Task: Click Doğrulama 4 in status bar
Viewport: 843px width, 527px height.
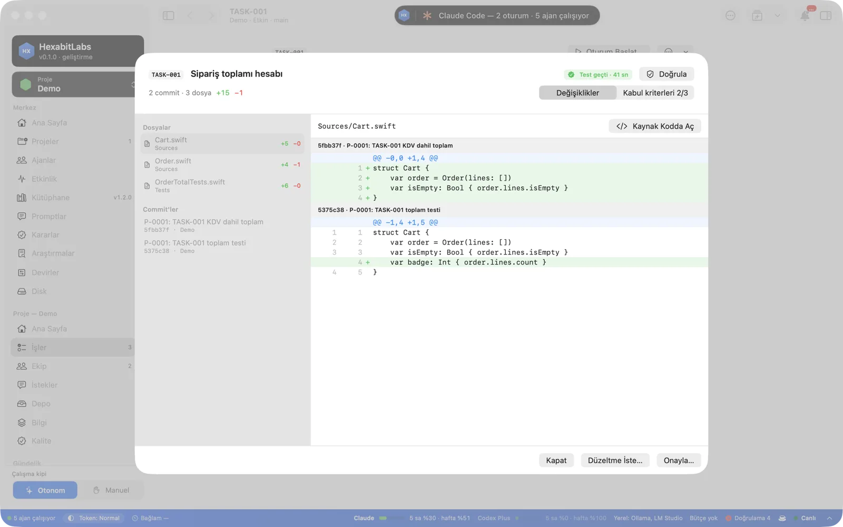Action: click(x=748, y=518)
